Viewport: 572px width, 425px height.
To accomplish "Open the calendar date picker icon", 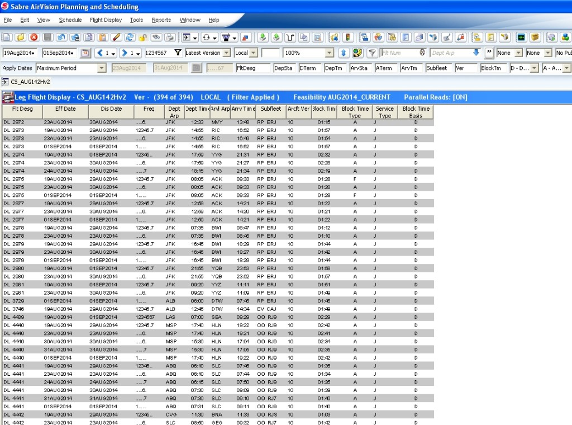I will [x=85, y=53].
